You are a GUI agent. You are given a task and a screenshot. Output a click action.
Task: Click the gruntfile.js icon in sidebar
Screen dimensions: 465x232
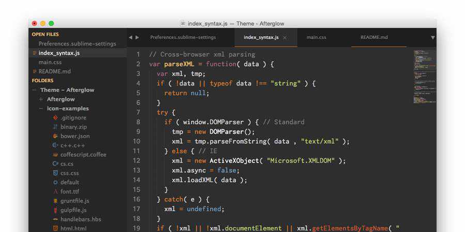(x=55, y=201)
